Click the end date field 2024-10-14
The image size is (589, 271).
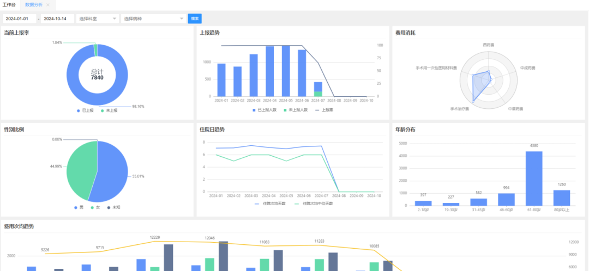click(58, 19)
